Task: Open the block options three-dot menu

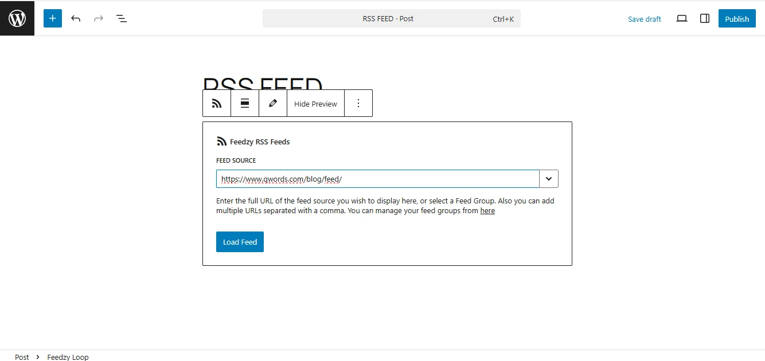Action: (x=358, y=103)
